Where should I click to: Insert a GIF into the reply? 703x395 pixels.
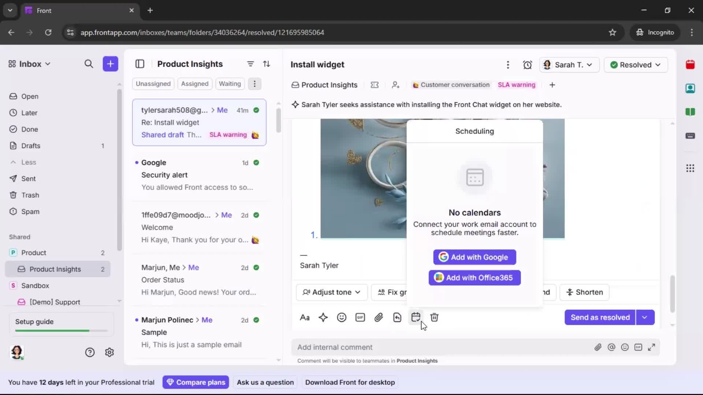click(360, 317)
